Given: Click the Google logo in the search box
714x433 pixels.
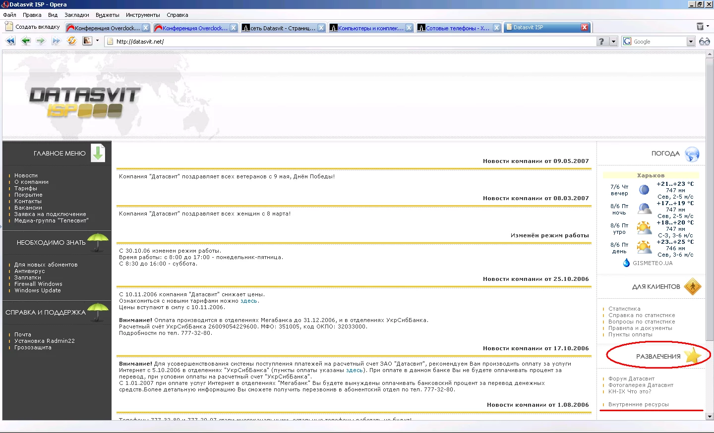Looking at the screenshot, I should [627, 42].
